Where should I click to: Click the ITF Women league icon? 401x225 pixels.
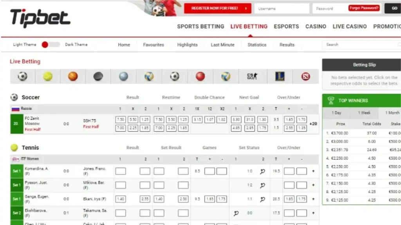point(15,159)
